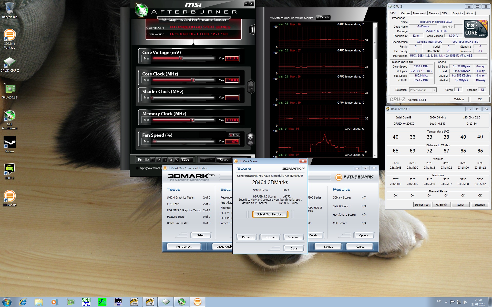Switch to Caches tab in CPU-Z

point(405,13)
